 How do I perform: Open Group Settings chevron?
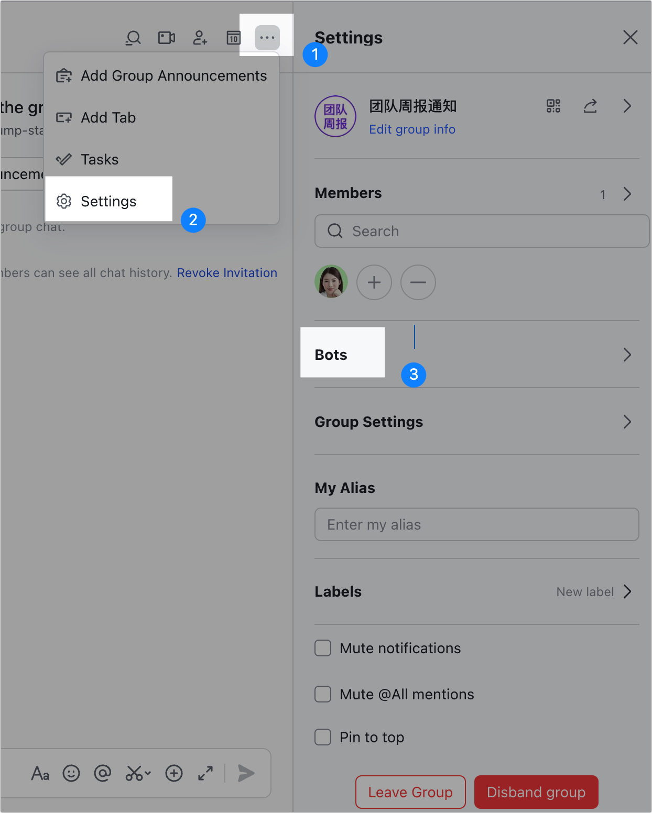point(627,422)
